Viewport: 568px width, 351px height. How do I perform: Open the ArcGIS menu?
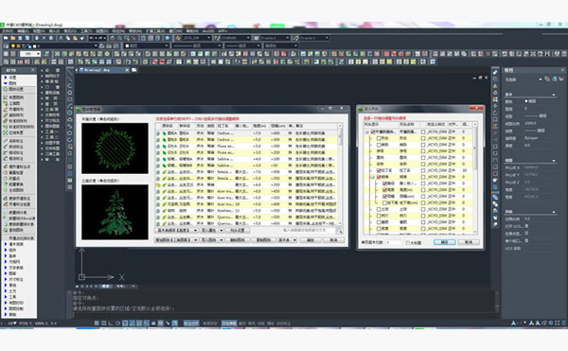(x=208, y=31)
